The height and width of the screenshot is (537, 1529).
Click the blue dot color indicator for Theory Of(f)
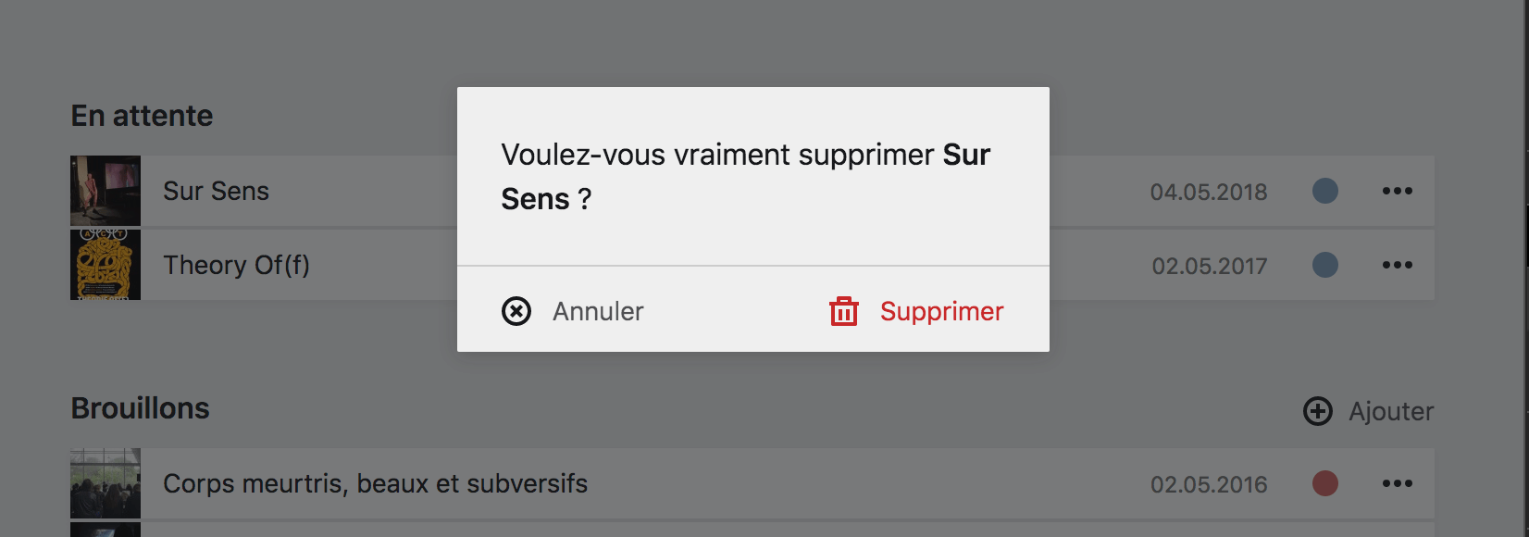pos(1326,265)
